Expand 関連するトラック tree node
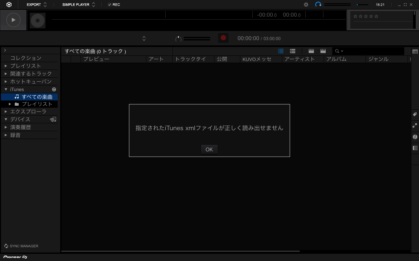The image size is (419, 261). click(x=6, y=74)
